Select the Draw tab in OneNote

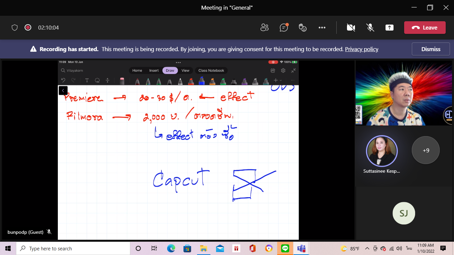170,70
